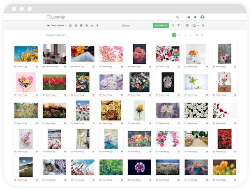Click the green library book icon
Viewport: 251px width, 190px height.
(x=187, y=25)
